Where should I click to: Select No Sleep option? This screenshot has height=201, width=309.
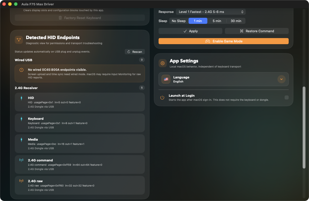click(x=179, y=21)
